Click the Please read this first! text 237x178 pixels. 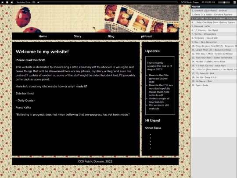click(x=30, y=60)
